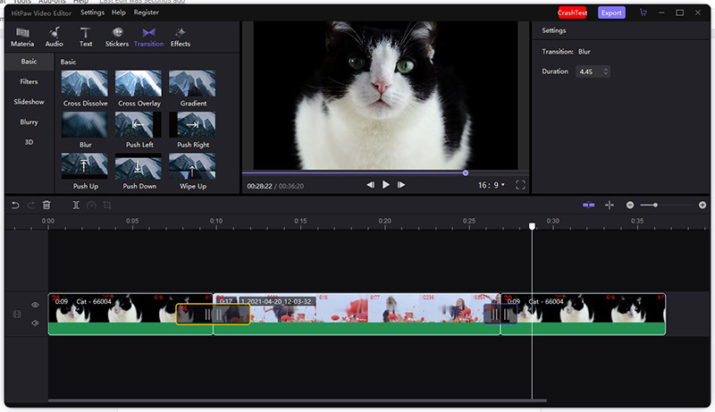Open the Settings menu
Screen dimensions: 715x412
[x=92, y=13]
